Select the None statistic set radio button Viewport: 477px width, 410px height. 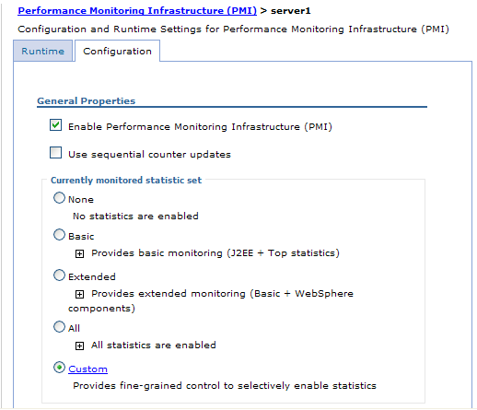coord(59,198)
